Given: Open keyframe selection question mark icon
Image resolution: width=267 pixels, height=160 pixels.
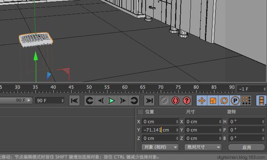Looking at the screenshot, I should point(186,101).
